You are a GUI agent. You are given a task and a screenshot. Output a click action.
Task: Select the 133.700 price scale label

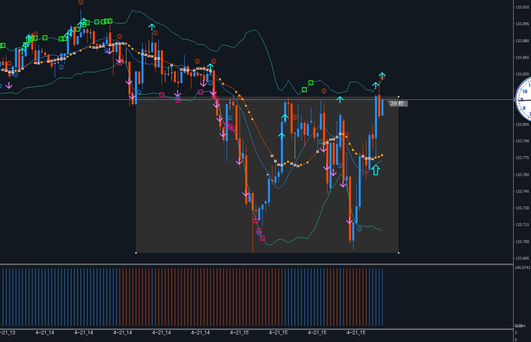coord(522,242)
